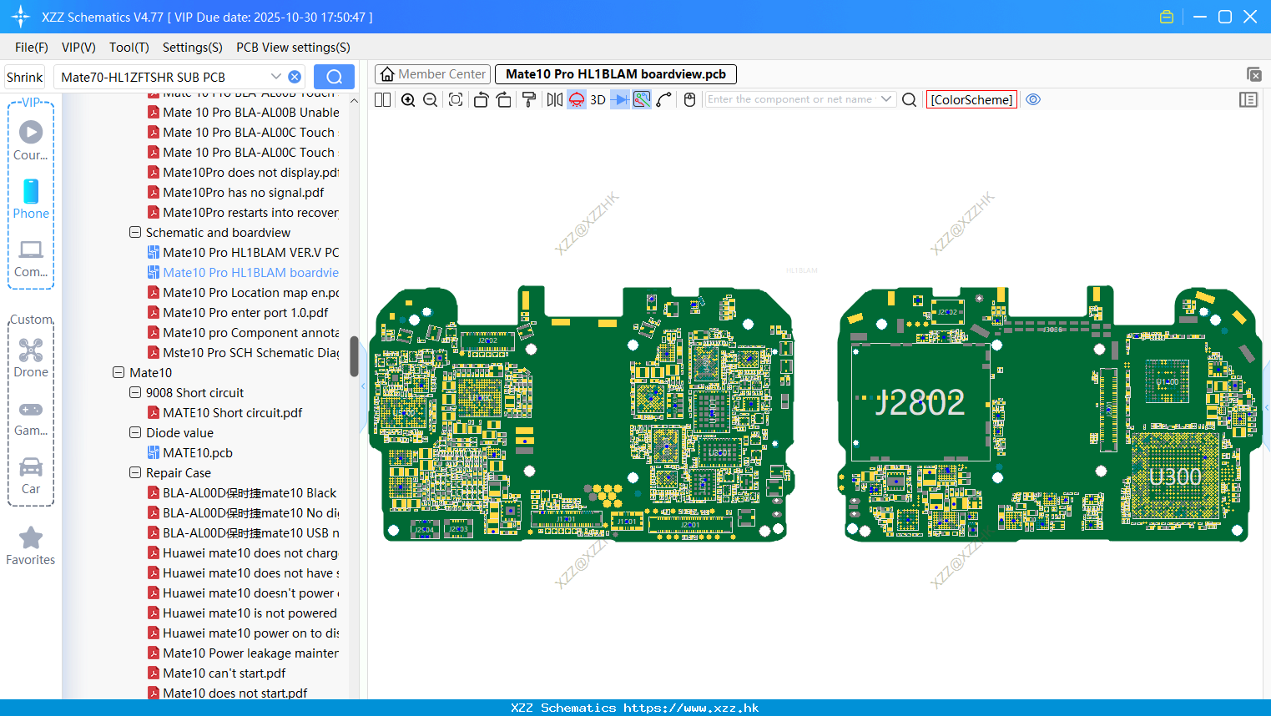The image size is (1271, 716).
Task: Zoom in on the boardview
Action: [408, 99]
